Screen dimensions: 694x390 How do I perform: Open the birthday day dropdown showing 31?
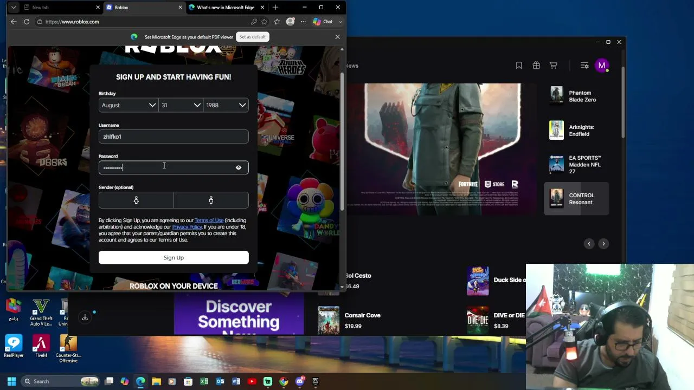(181, 105)
